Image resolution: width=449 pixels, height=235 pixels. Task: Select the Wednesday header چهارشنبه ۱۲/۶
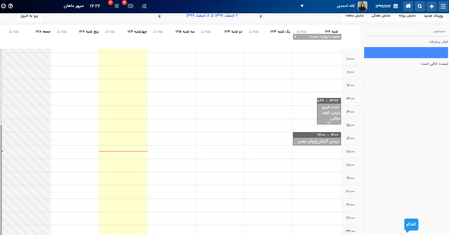click(137, 32)
